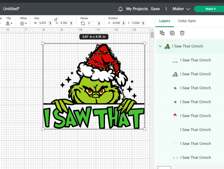Select the gray outline layer thumbnail
This screenshot has width=224, height=169.
click(x=175, y=74)
